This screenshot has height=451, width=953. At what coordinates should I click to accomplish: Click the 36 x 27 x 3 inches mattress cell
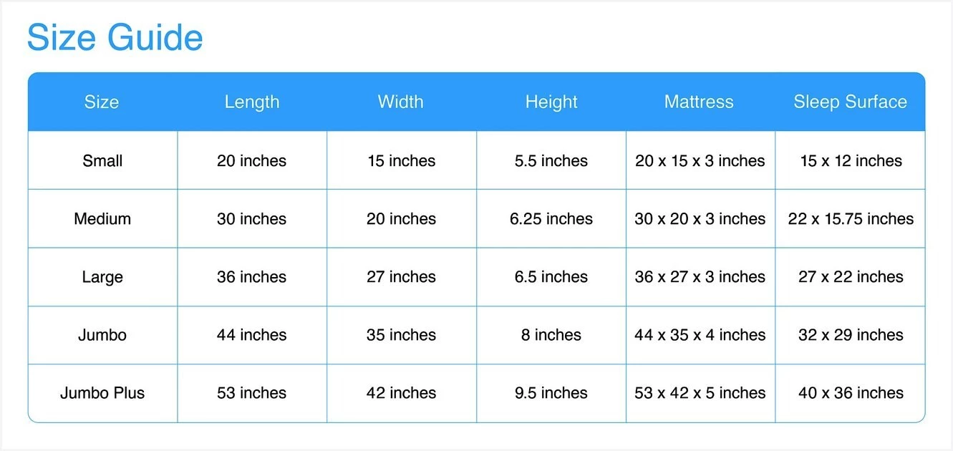click(x=700, y=276)
